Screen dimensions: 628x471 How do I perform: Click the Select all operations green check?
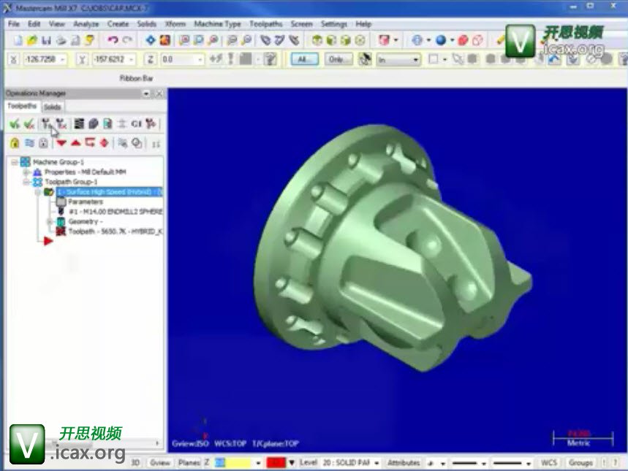click(15, 123)
